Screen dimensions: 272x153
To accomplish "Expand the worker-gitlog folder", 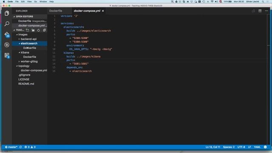I will tap(19, 61).
